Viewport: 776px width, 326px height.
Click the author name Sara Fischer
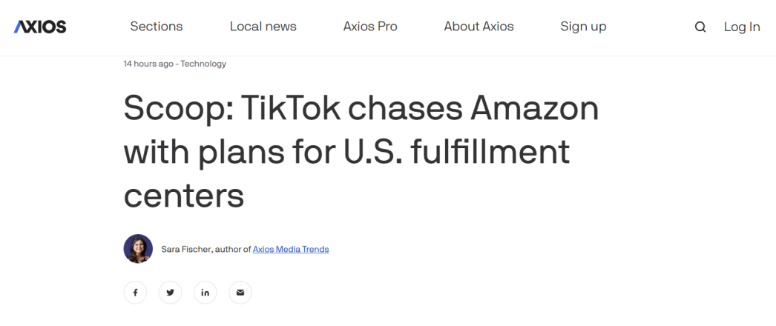tap(185, 250)
